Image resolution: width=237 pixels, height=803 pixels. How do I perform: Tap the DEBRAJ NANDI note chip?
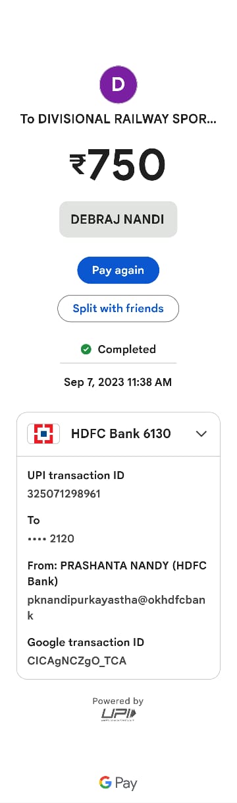click(118, 219)
